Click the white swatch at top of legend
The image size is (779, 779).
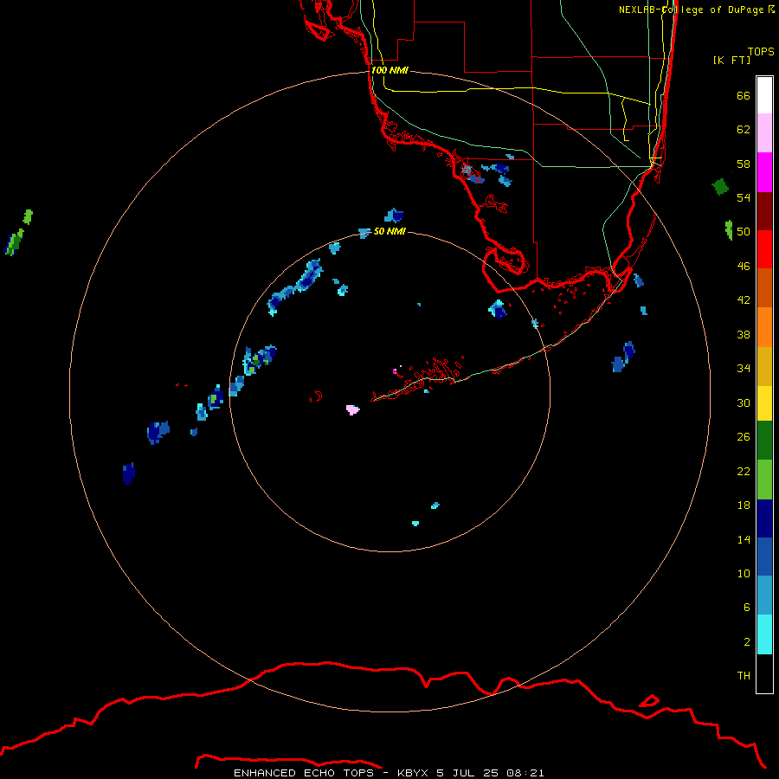764,95
